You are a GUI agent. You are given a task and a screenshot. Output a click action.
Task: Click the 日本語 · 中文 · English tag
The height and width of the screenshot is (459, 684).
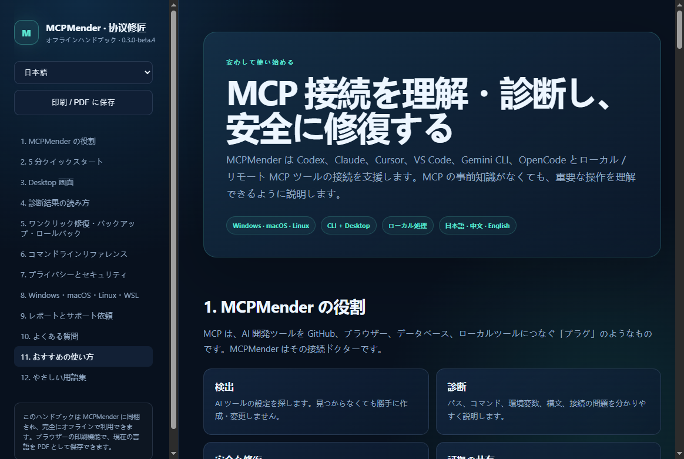[x=477, y=226]
